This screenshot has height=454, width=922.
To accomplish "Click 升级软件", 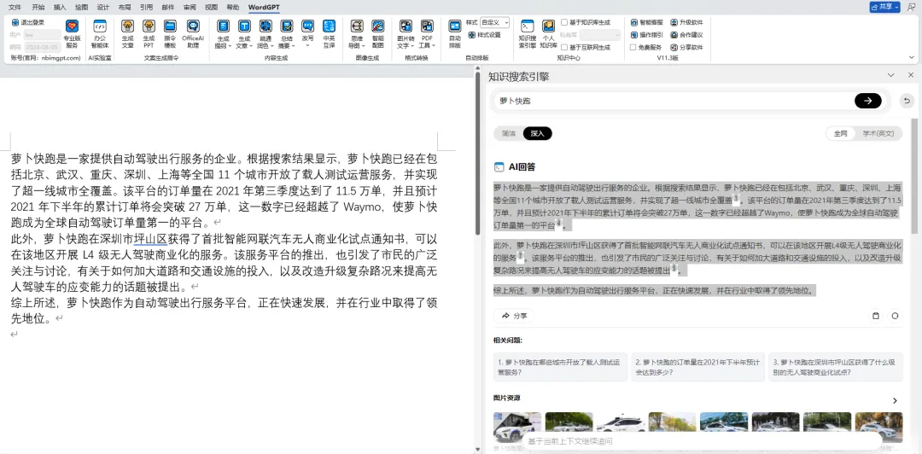I will point(686,22).
